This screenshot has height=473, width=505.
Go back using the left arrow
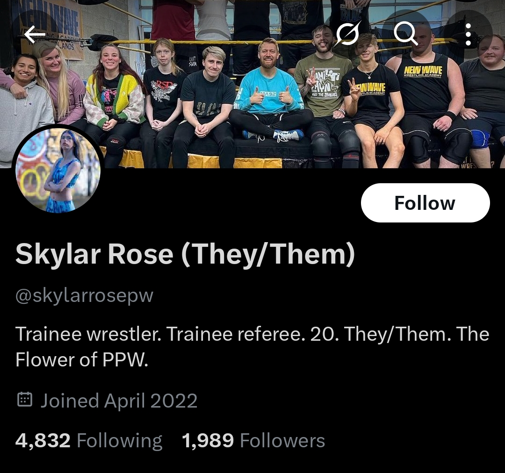pos(35,35)
